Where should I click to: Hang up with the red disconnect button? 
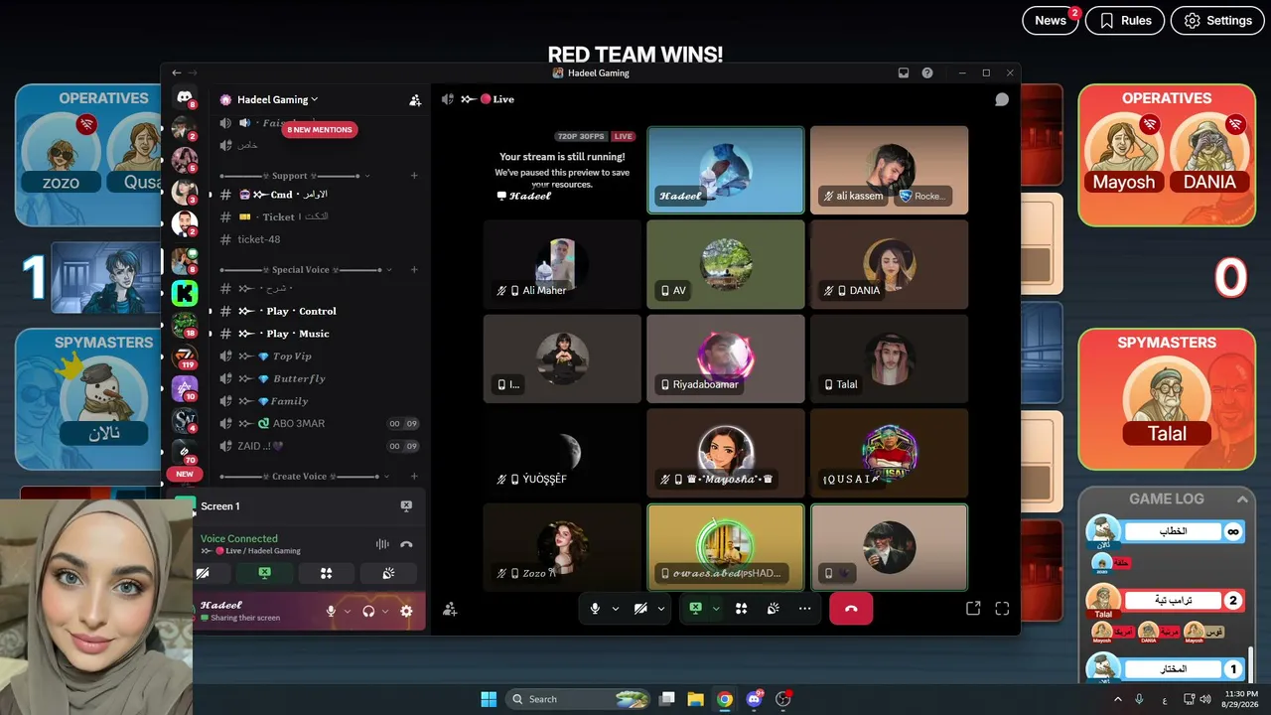coord(850,609)
